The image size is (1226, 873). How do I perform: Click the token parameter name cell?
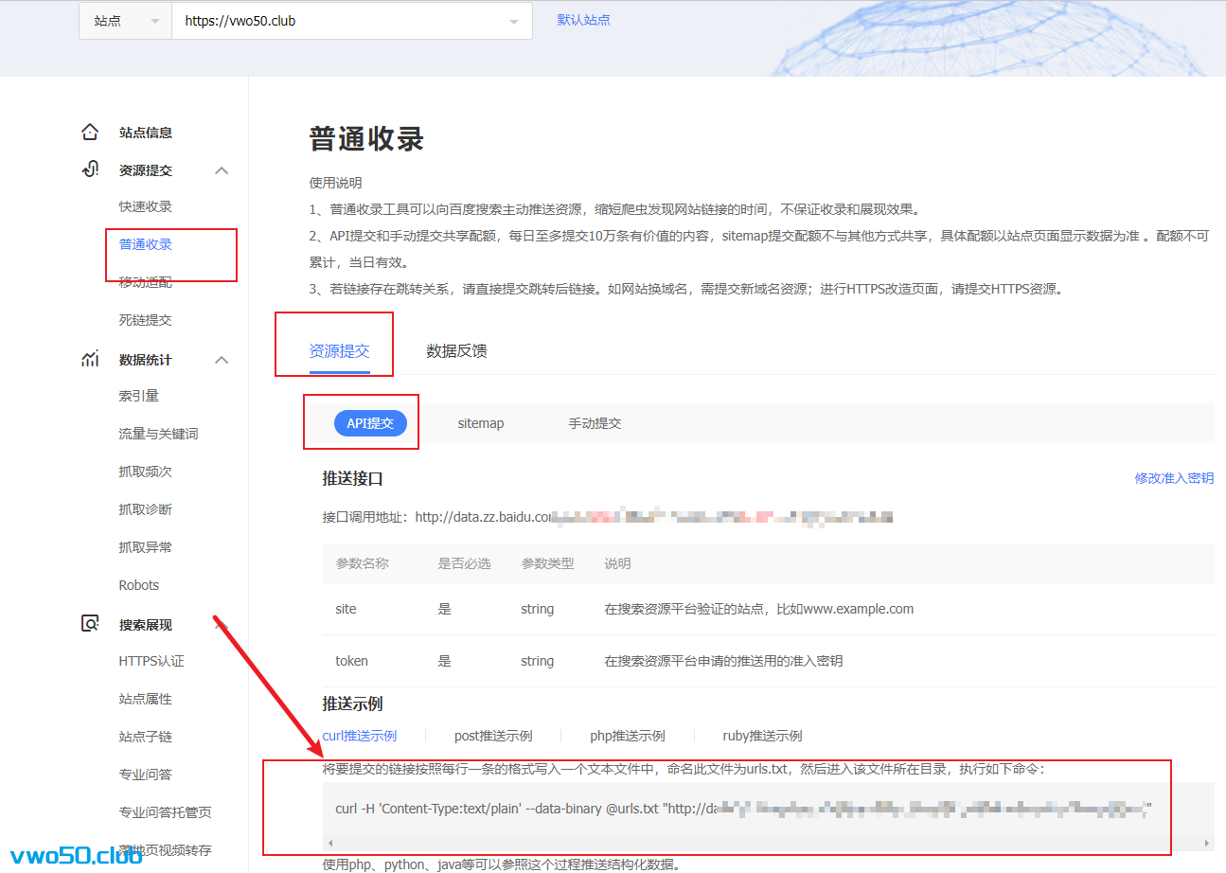tap(352, 661)
